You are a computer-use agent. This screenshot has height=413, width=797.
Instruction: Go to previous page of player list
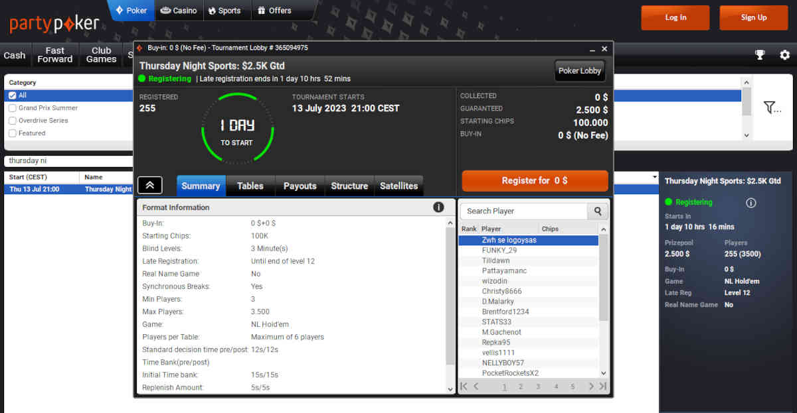(476, 386)
